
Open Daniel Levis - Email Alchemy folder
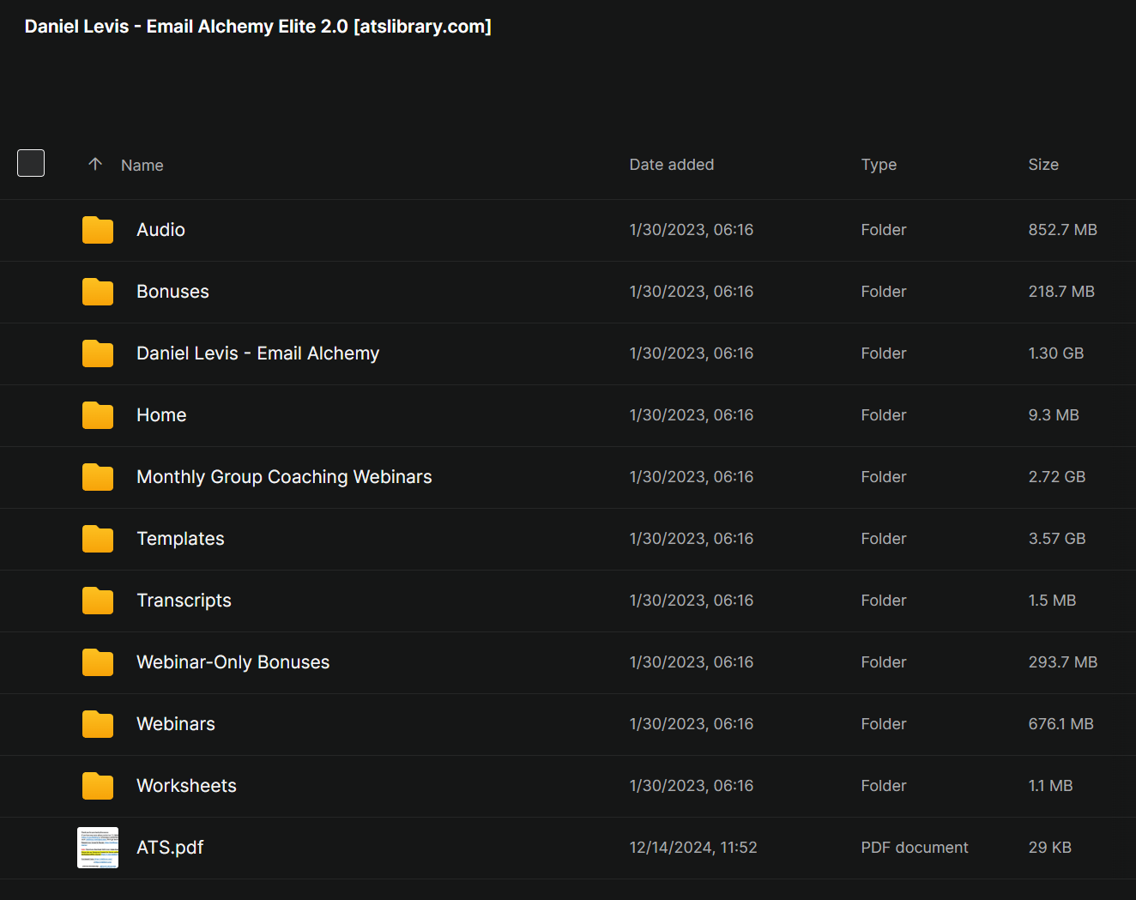click(257, 353)
